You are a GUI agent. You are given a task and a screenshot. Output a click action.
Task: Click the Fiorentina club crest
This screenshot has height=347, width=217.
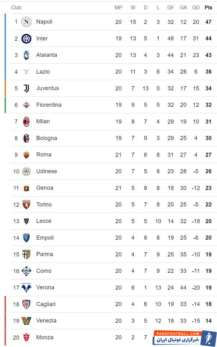pyautogui.click(x=26, y=105)
